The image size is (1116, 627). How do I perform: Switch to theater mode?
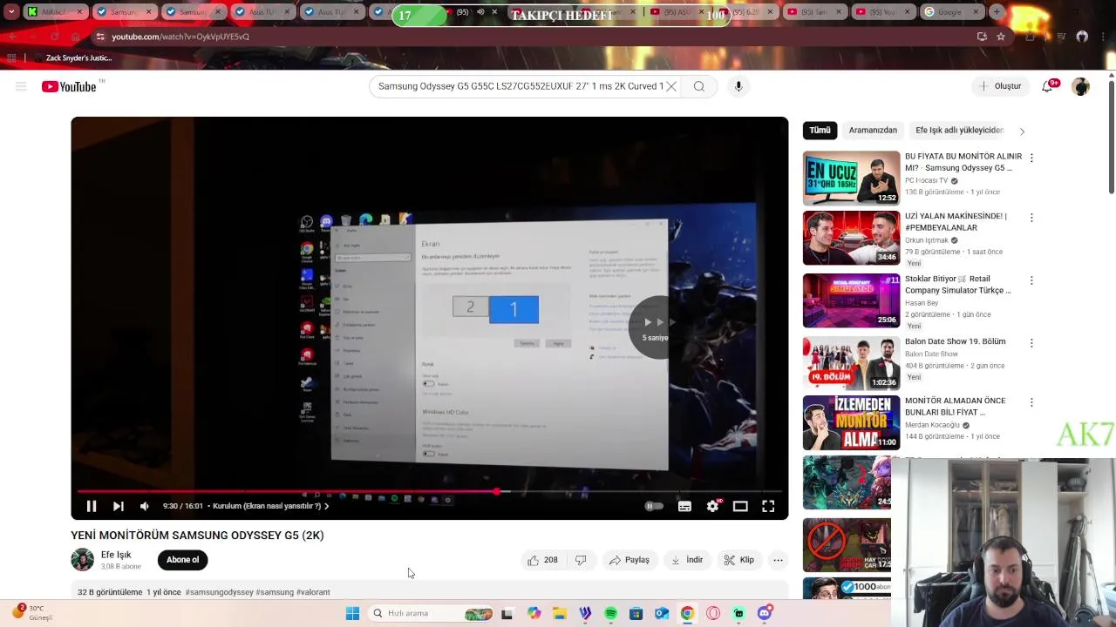740,506
